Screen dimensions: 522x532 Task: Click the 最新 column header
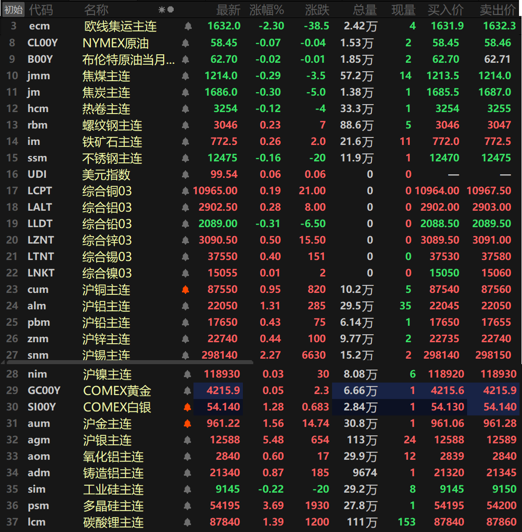click(x=228, y=9)
